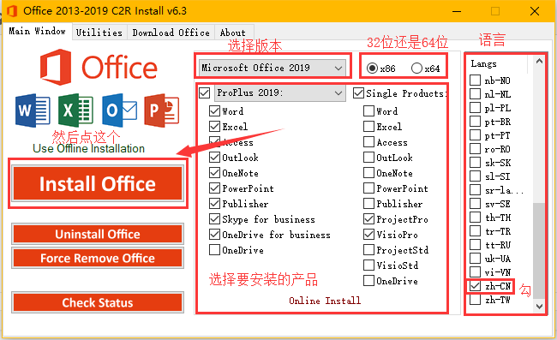557x340 pixels.
Task: Uncheck the Publisher checkbox under ProPlus
Action: (214, 204)
